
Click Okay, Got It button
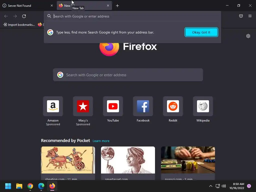(201, 32)
